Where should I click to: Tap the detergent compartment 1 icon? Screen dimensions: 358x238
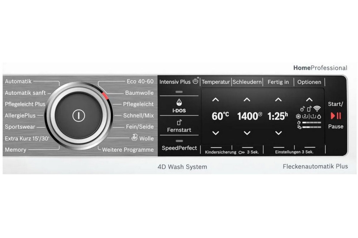coord(313,116)
